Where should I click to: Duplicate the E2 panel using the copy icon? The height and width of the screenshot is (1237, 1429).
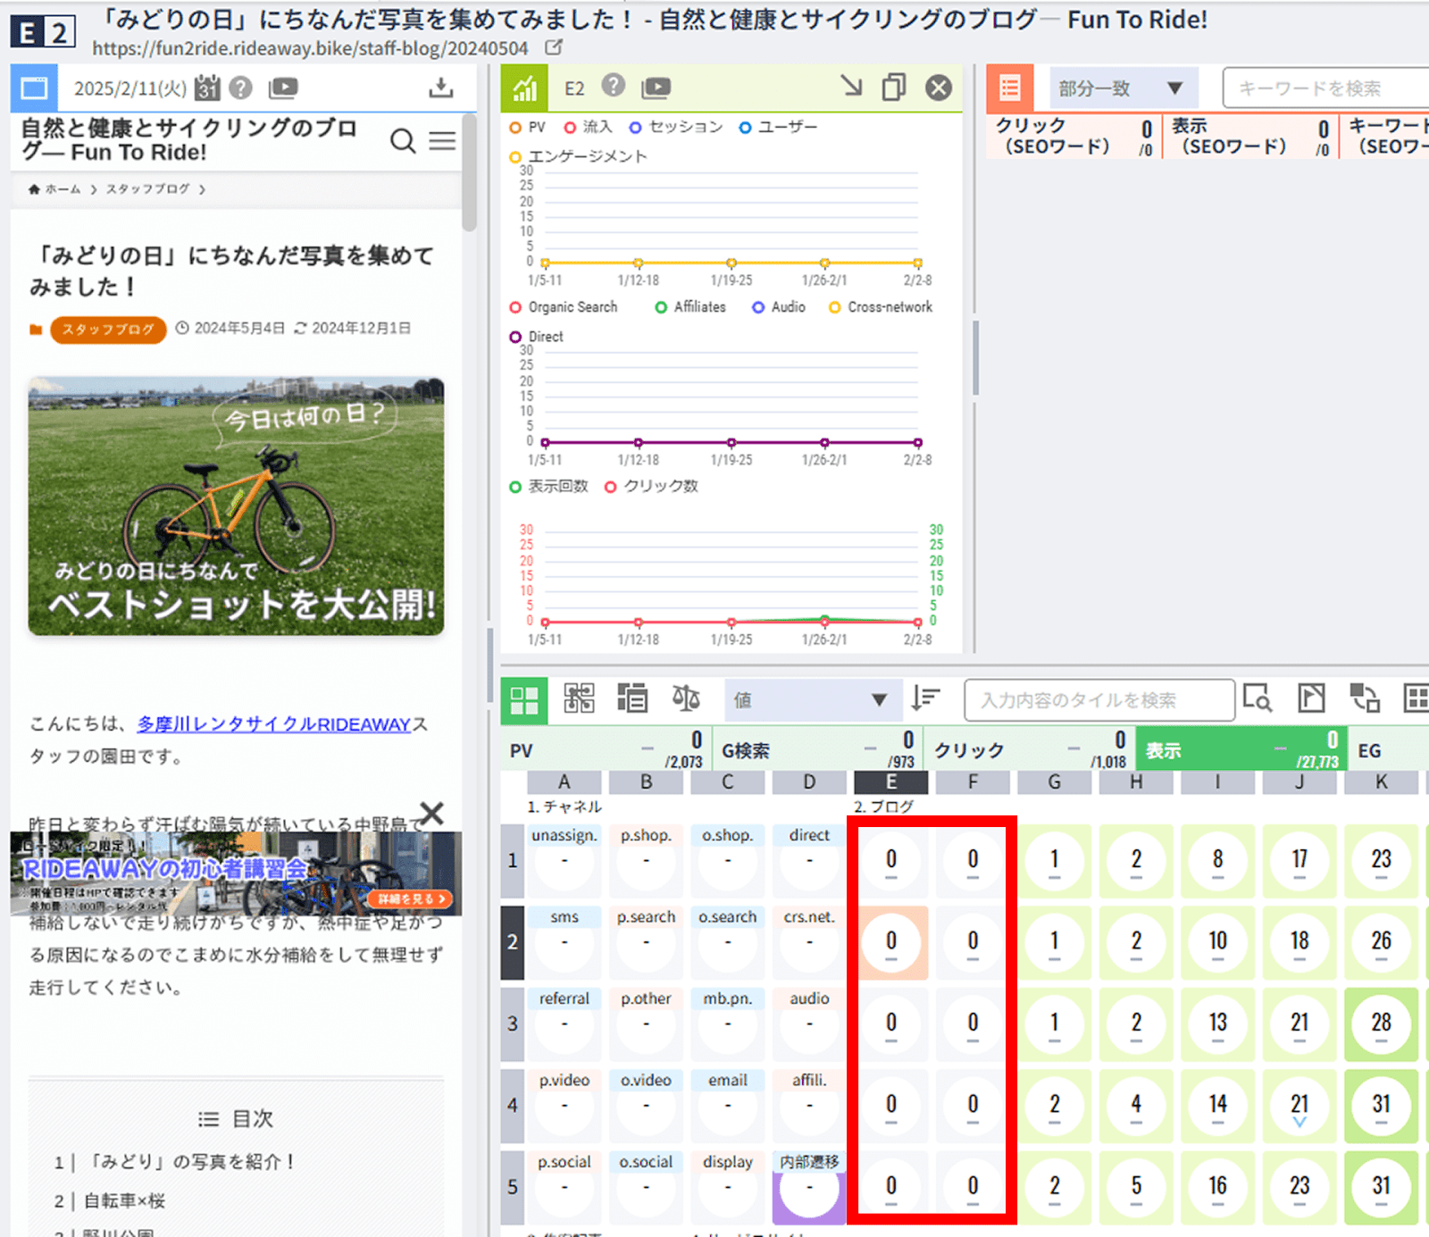[895, 88]
